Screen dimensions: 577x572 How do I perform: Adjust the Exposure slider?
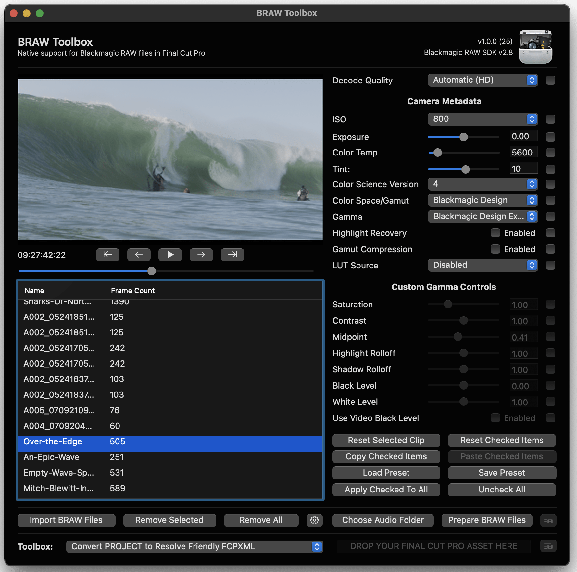tap(463, 137)
